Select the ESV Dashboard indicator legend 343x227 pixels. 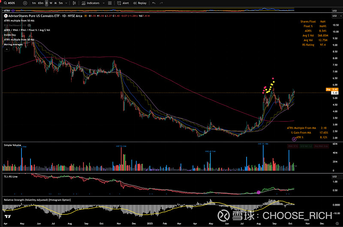coord(15,25)
